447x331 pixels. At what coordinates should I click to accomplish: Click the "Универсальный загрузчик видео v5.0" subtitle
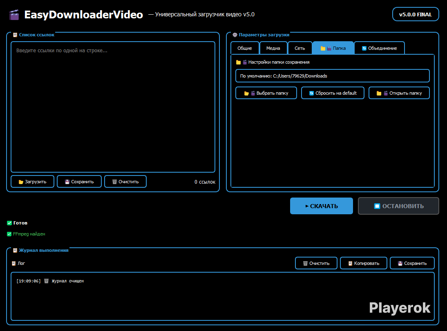[x=205, y=15]
